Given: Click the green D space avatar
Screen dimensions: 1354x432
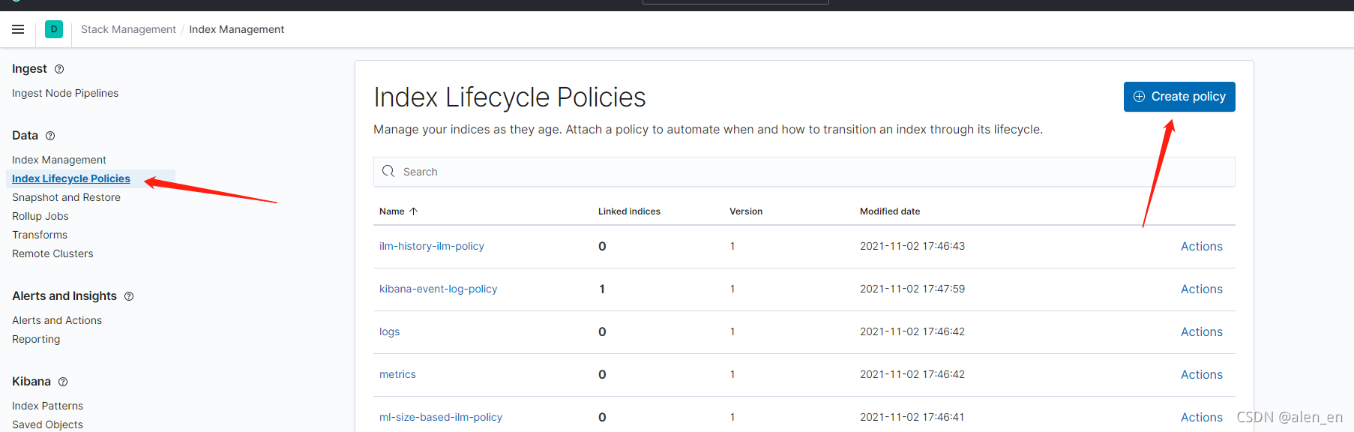Looking at the screenshot, I should click(54, 29).
